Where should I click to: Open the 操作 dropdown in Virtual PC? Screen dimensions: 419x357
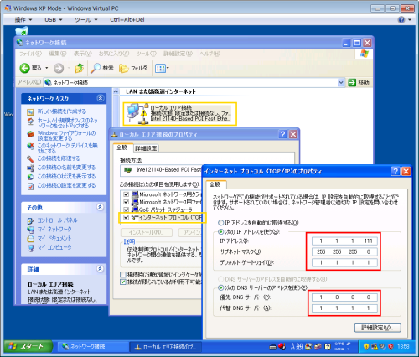pyautogui.click(x=23, y=20)
